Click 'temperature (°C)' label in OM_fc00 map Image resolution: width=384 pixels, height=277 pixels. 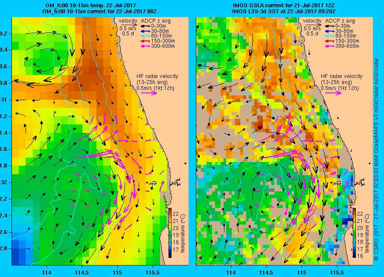click(x=183, y=233)
